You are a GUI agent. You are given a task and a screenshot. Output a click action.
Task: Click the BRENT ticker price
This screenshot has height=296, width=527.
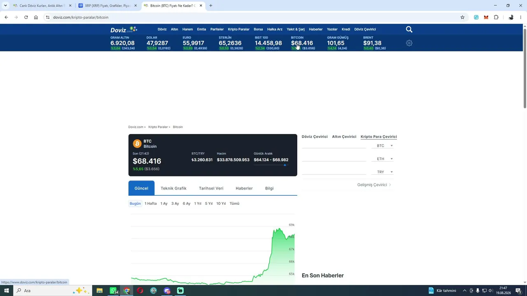tap(372, 43)
